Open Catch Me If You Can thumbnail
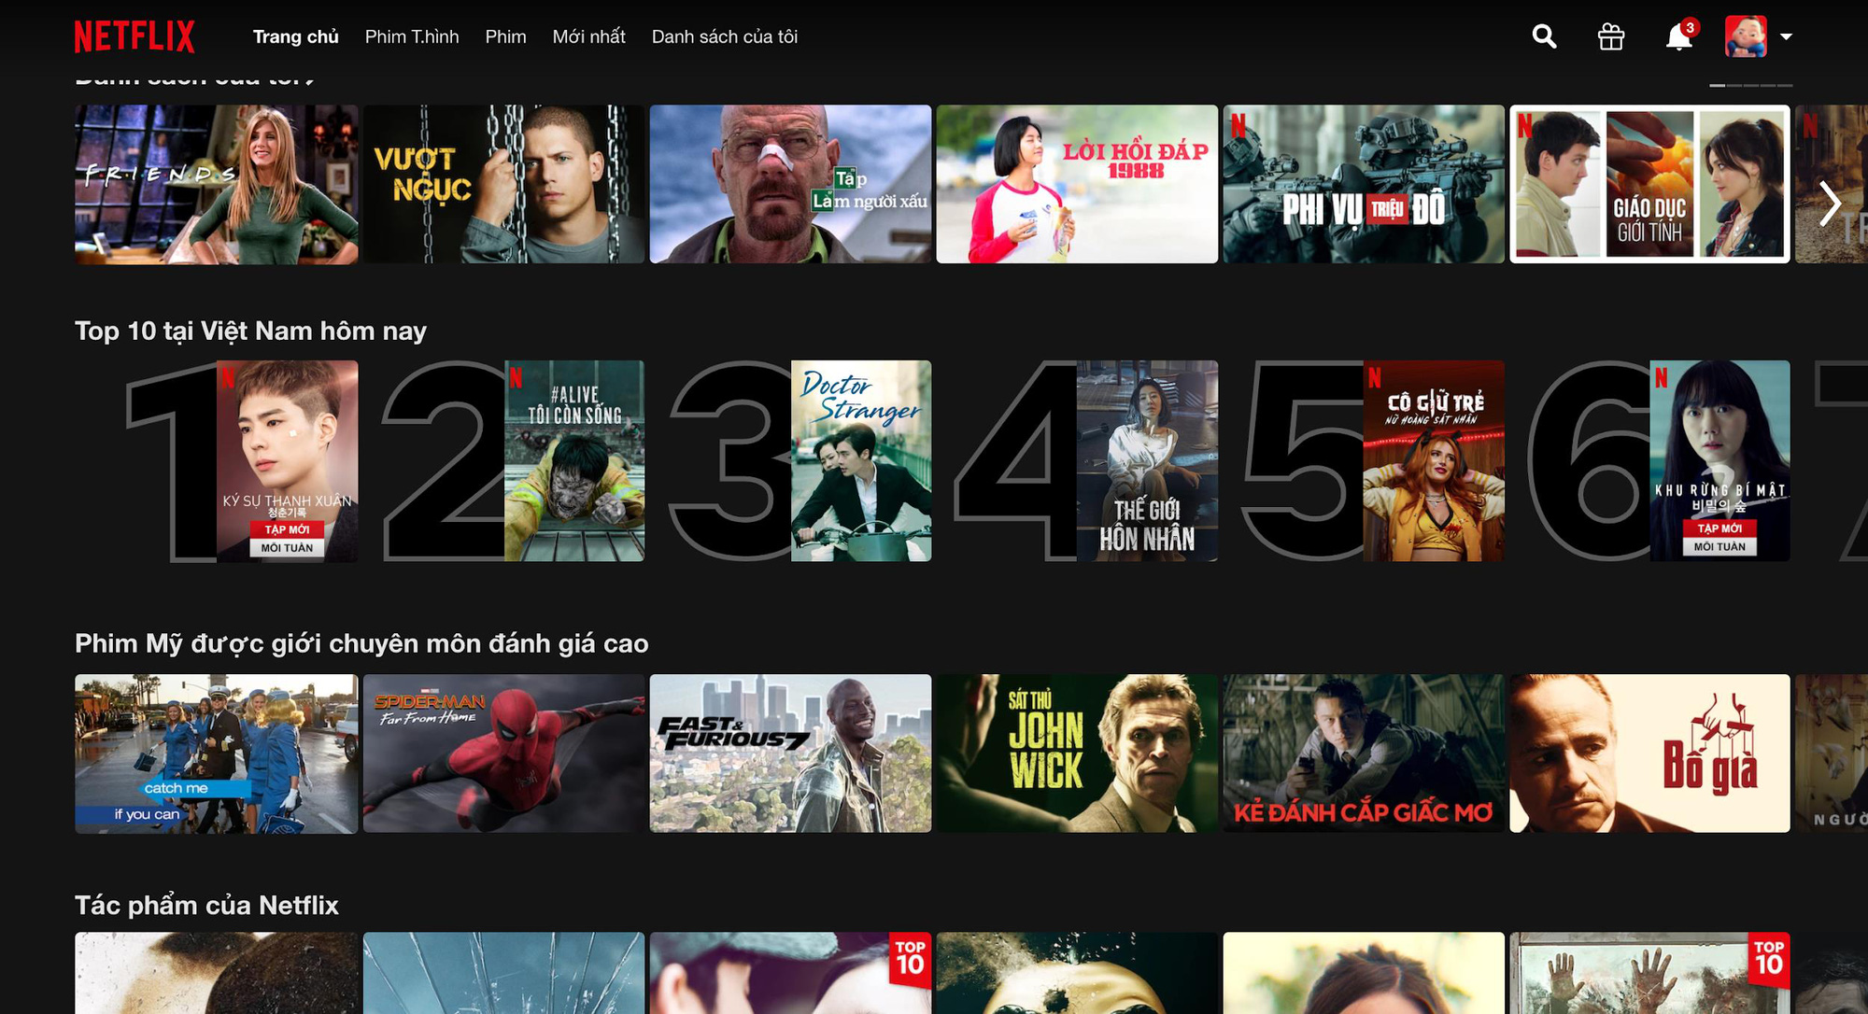This screenshot has width=1868, height=1014. [216, 753]
